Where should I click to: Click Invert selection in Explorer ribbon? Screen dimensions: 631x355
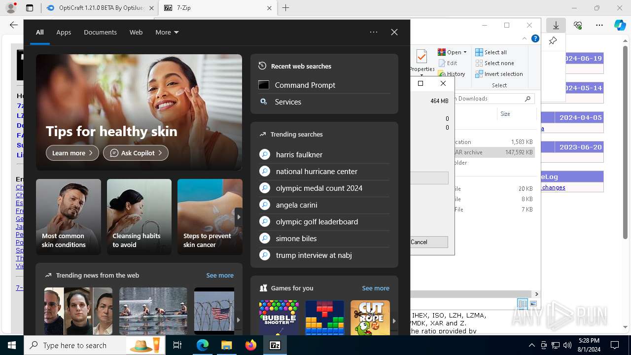(x=499, y=74)
